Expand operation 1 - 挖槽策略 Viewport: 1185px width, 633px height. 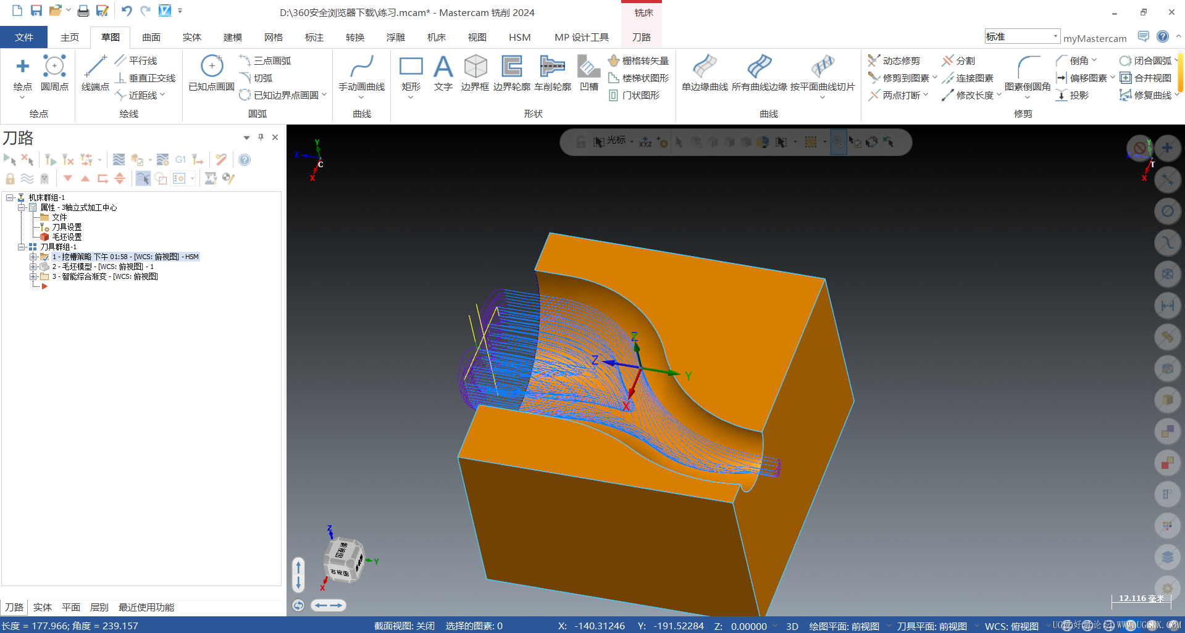click(x=33, y=257)
